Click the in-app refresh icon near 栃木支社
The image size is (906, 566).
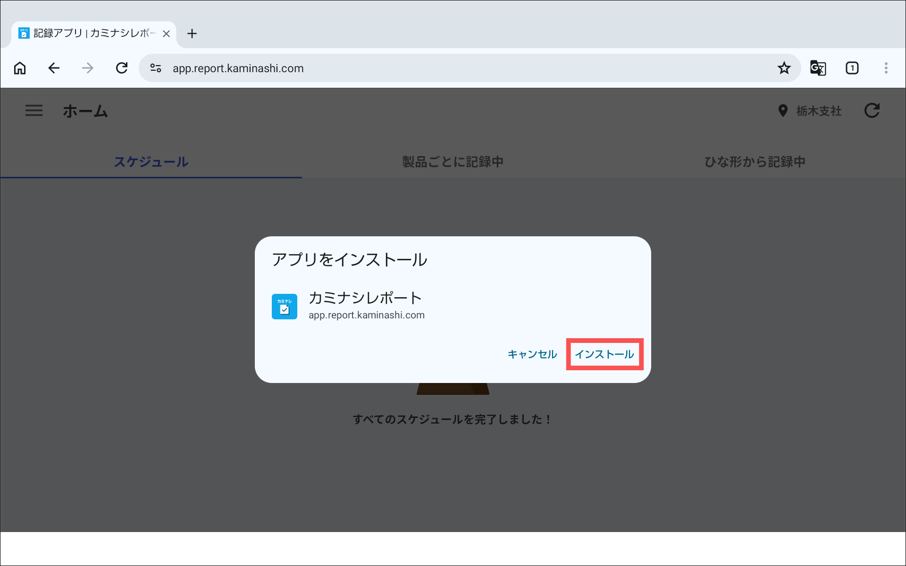(x=872, y=111)
